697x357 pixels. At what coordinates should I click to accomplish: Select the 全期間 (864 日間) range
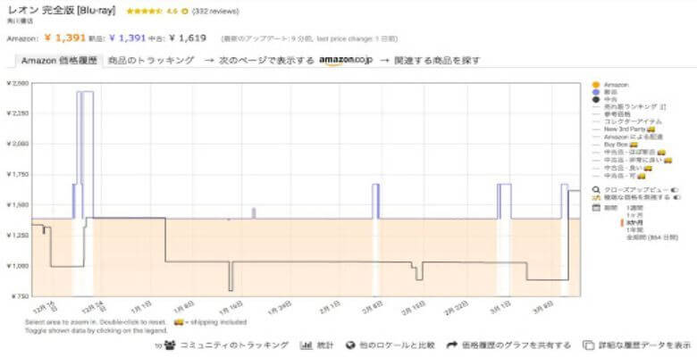coord(647,236)
